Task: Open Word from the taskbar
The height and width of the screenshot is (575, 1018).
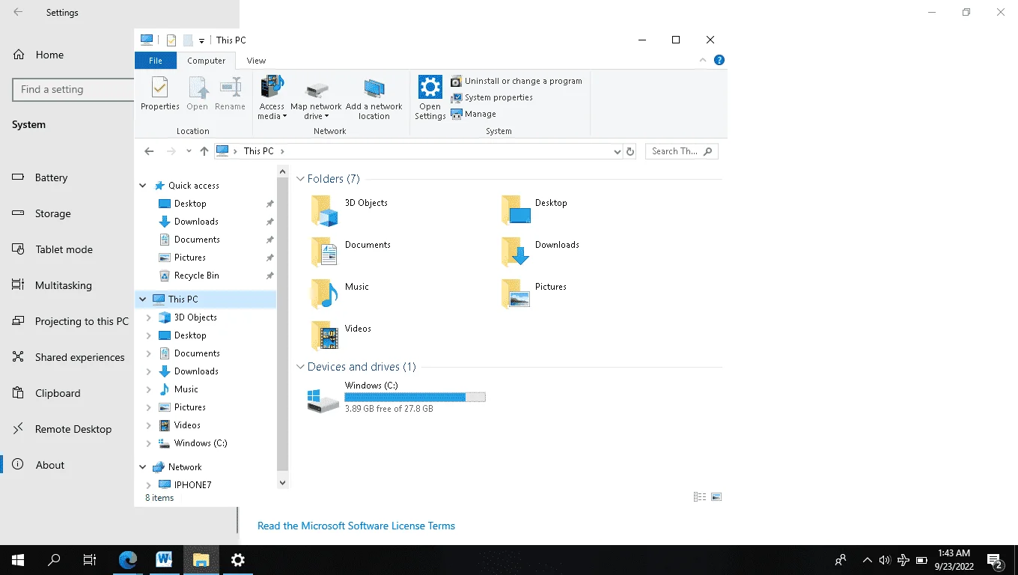Action: tap(165, 560)
